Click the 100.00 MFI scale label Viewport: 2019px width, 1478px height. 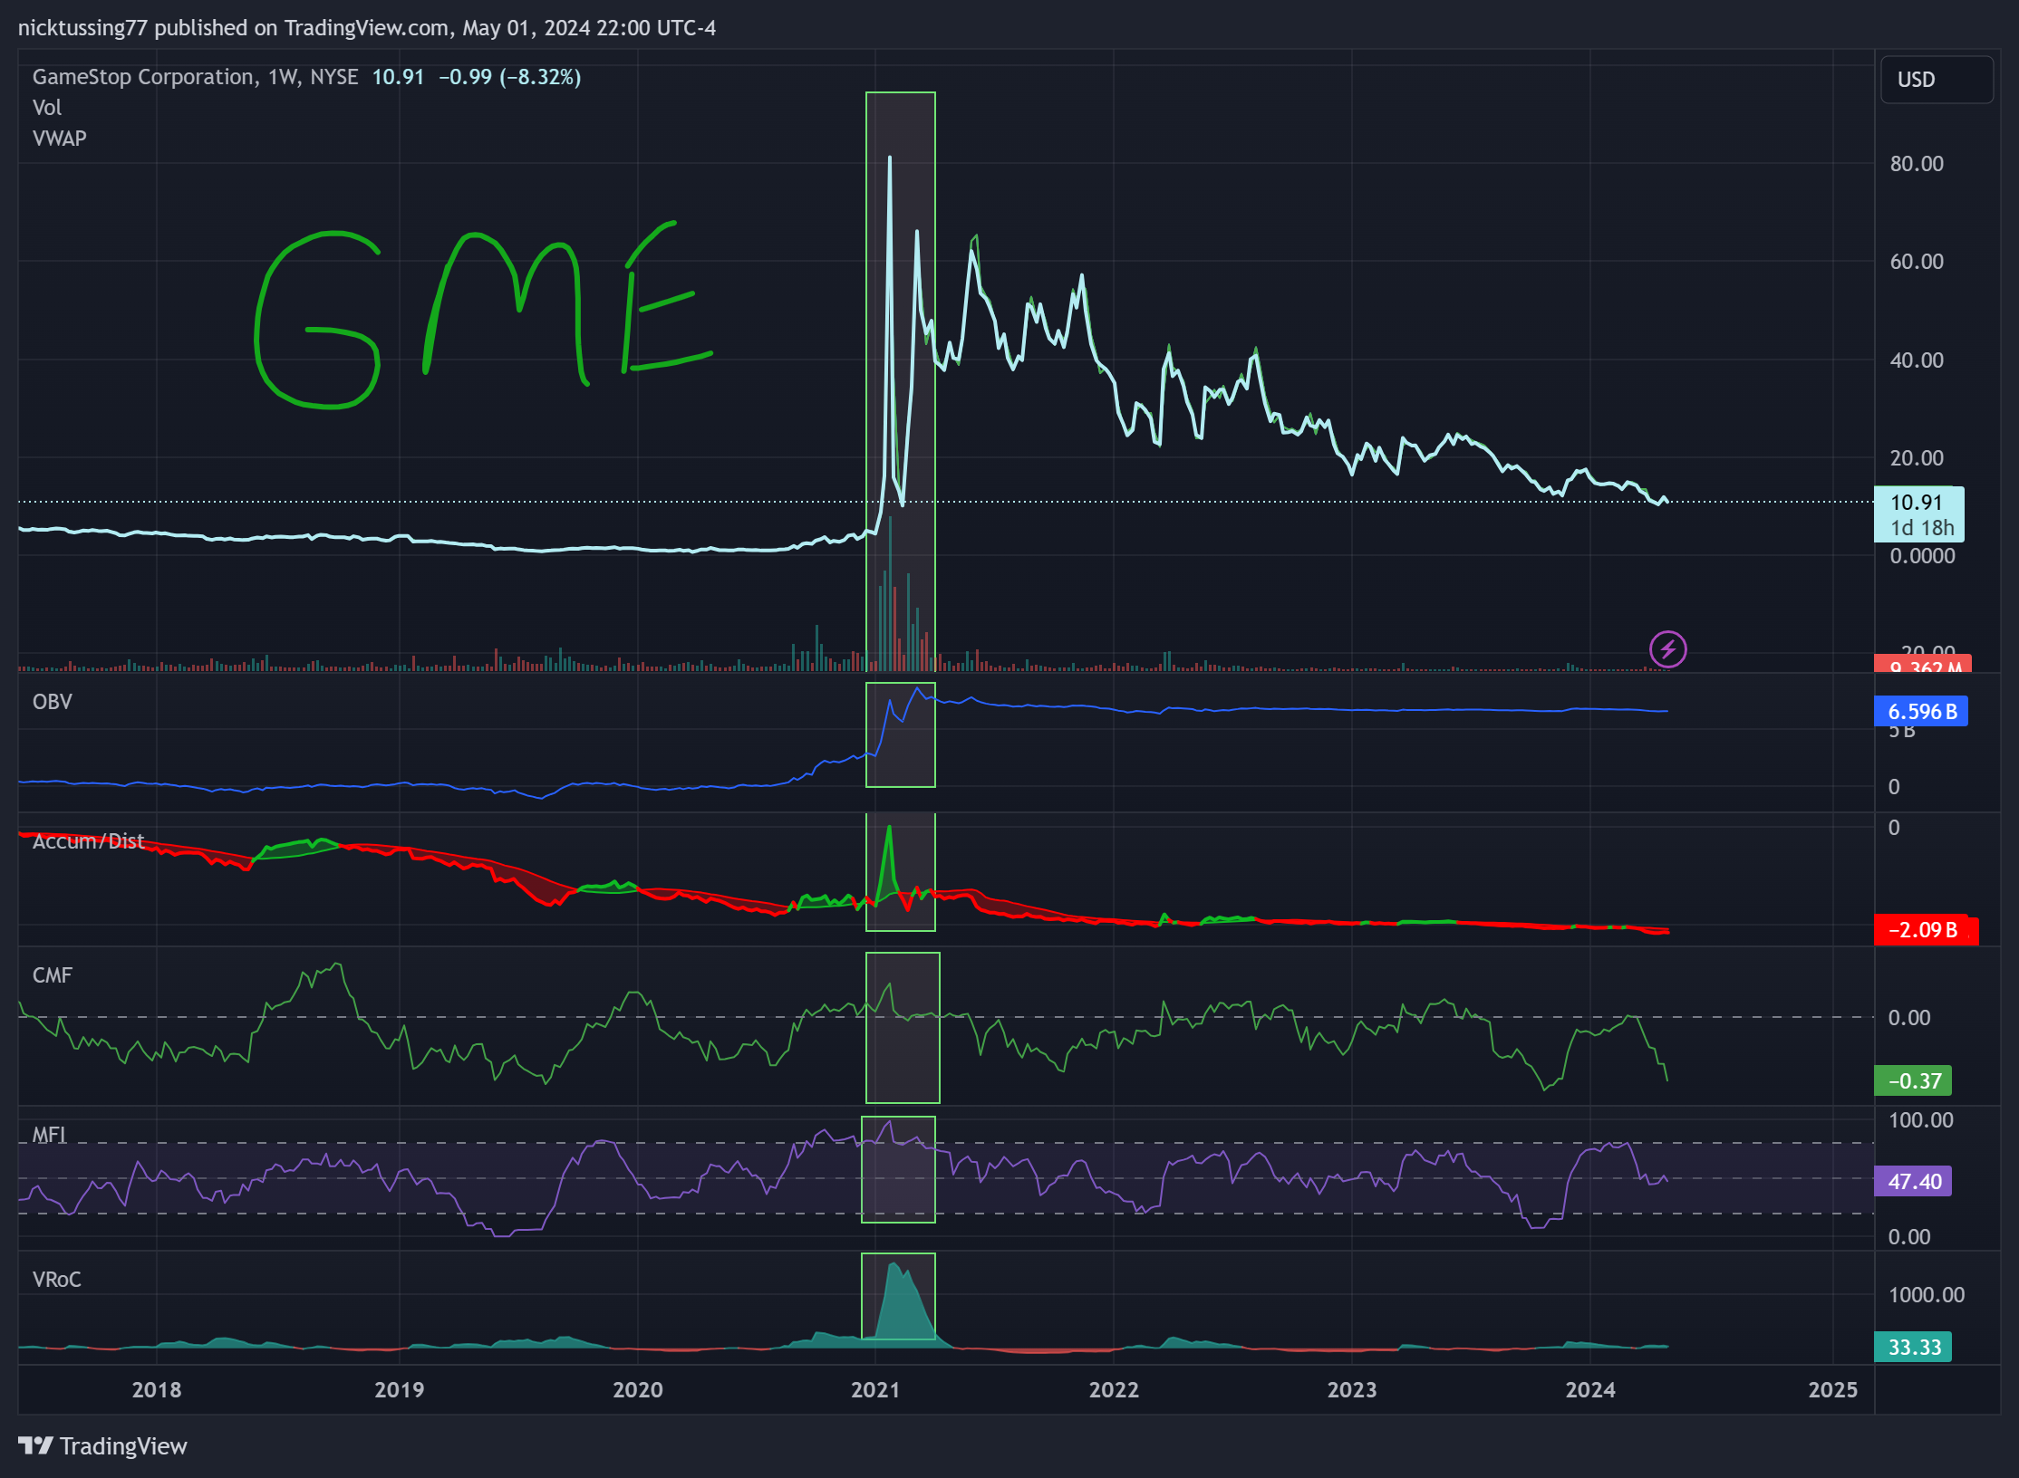click(x=1921, y=1120)
